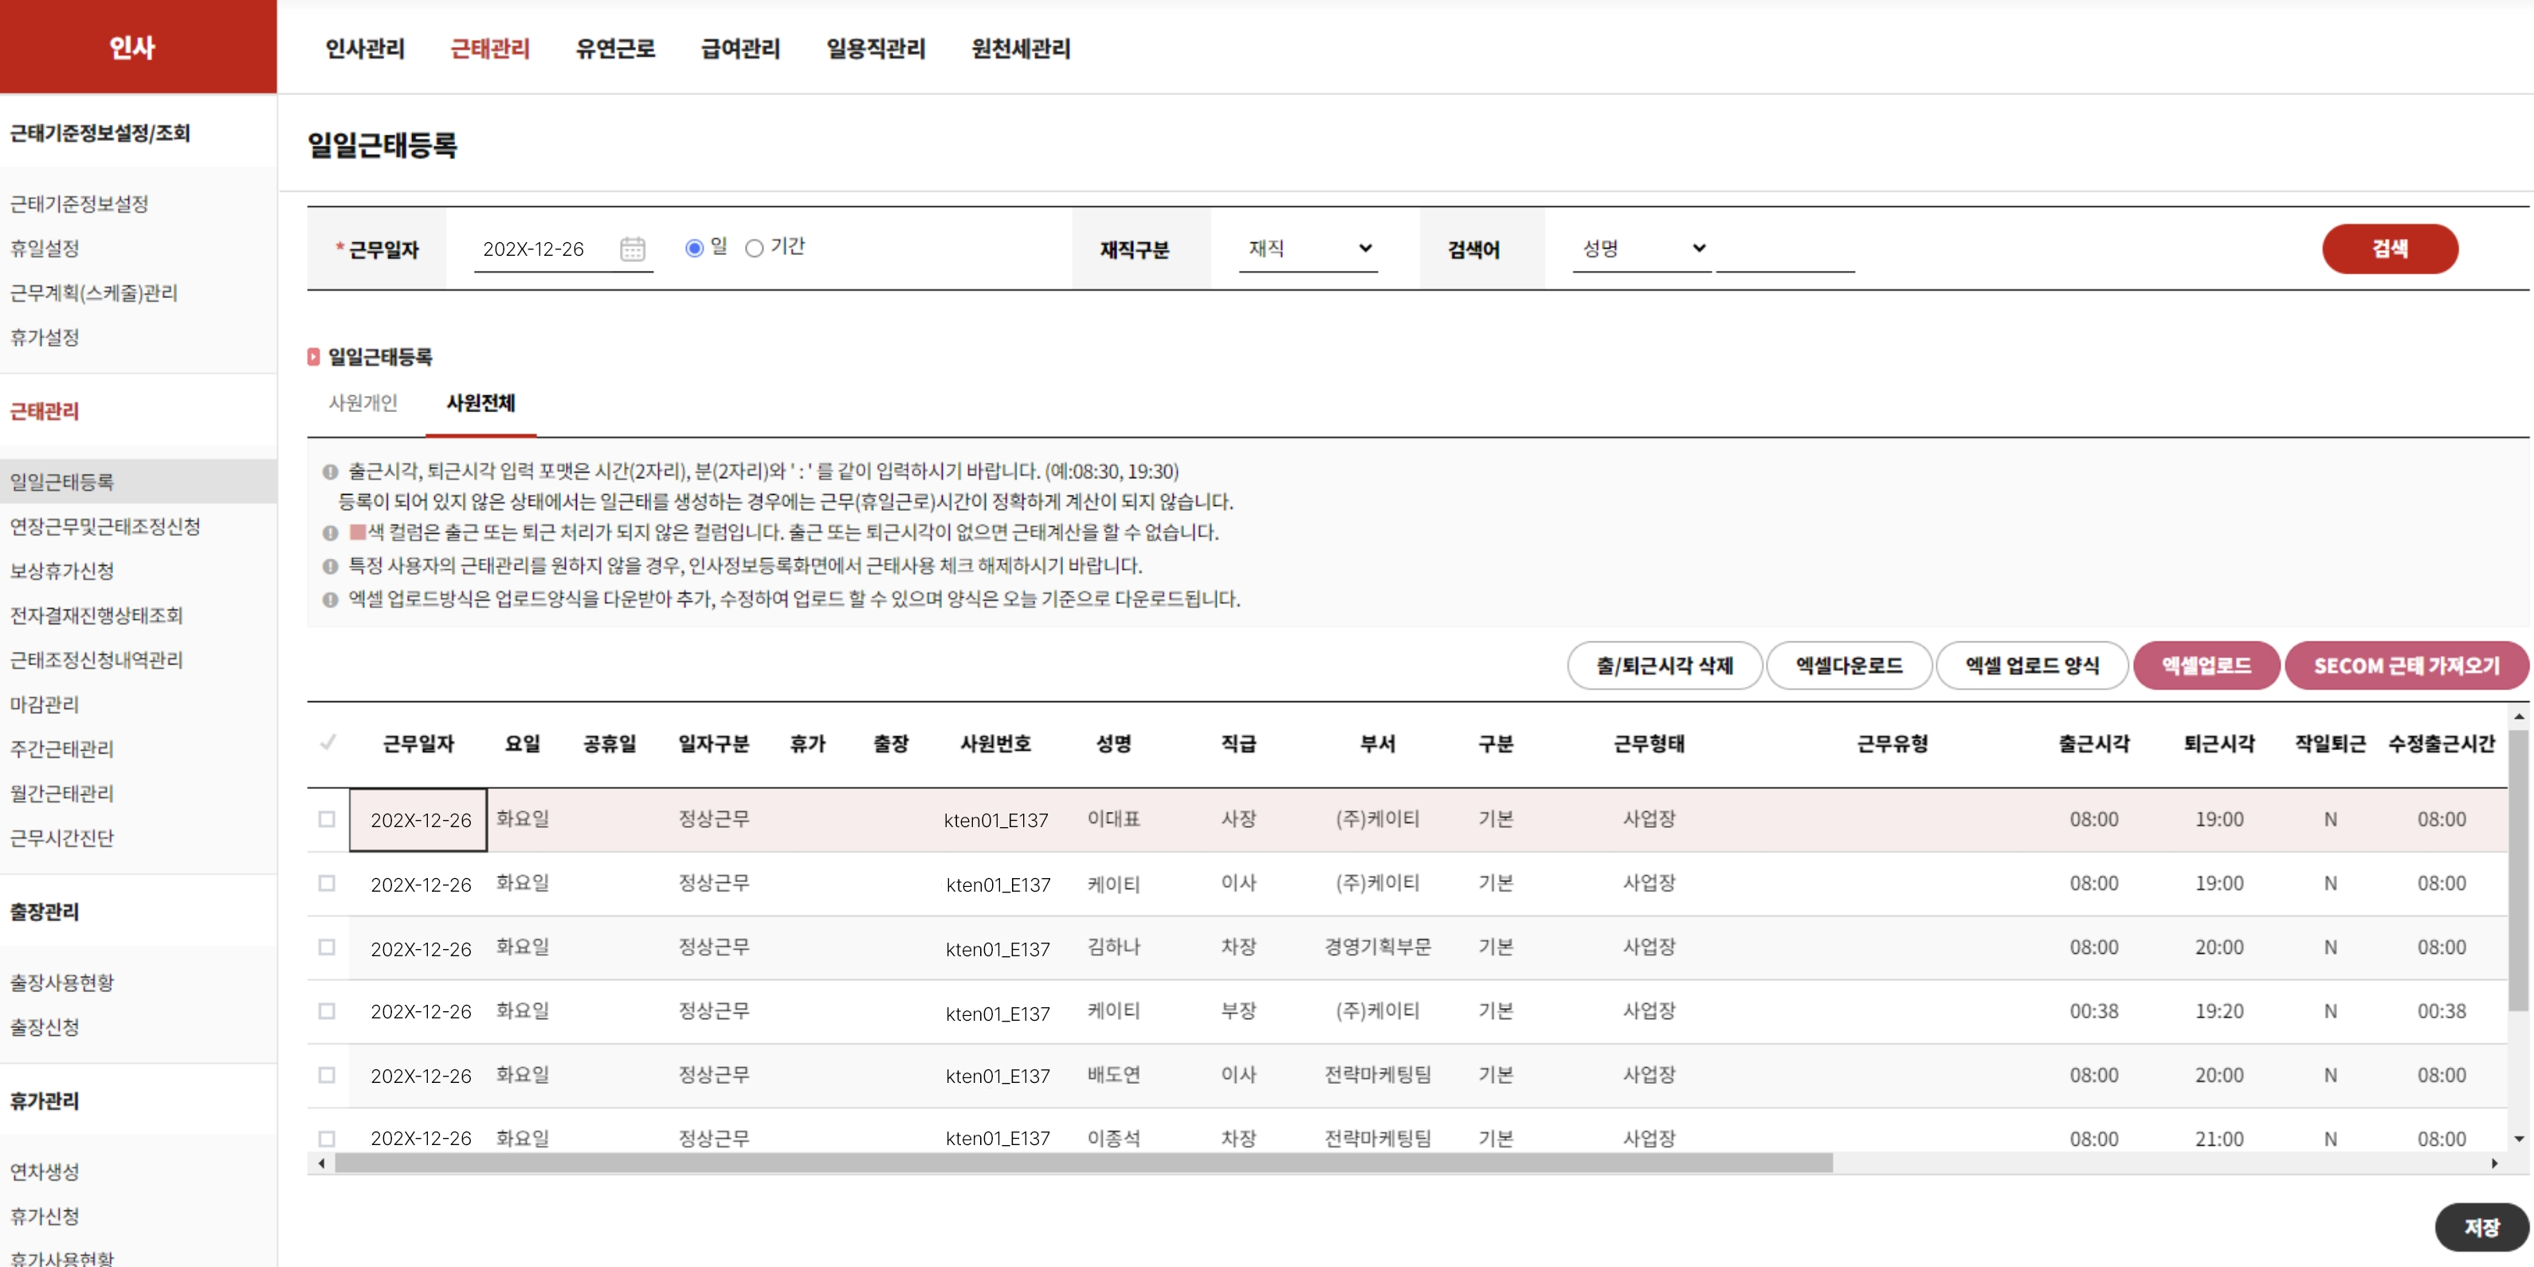The width and height of the screenshot is (2534, 1267).
Task: Check the row checkbox for 케이티 부장
Action: (x=327, y=1011)
